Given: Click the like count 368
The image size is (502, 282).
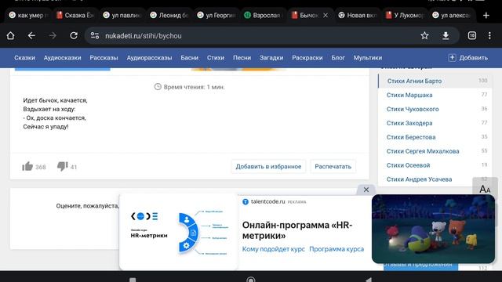Looking at the screenshot, I should coord(40,167).
